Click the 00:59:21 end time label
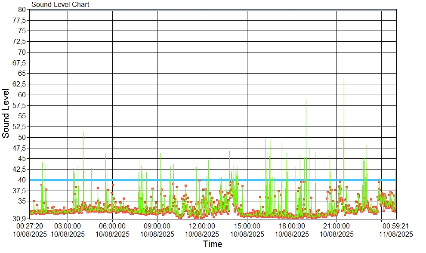426x253 pixels. pos(396,226)
